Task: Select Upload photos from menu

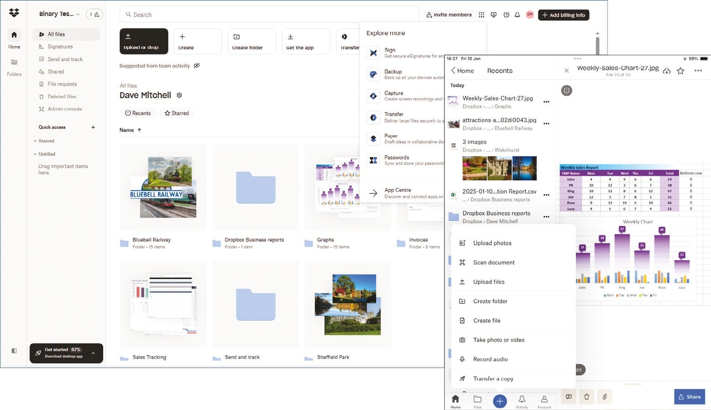Action: pyautogui.click(x=513, y=243)
